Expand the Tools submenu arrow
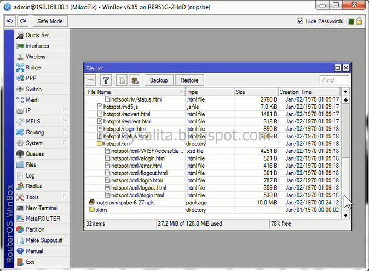 tap(64, 197)
